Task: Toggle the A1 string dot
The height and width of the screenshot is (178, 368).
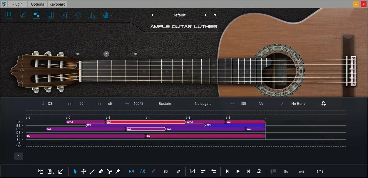Action: point(23,136)
